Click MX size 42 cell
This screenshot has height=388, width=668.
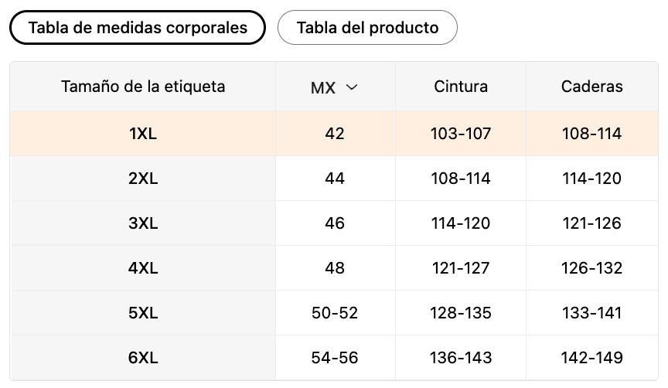pyautogui.click(x=335, y=134)
